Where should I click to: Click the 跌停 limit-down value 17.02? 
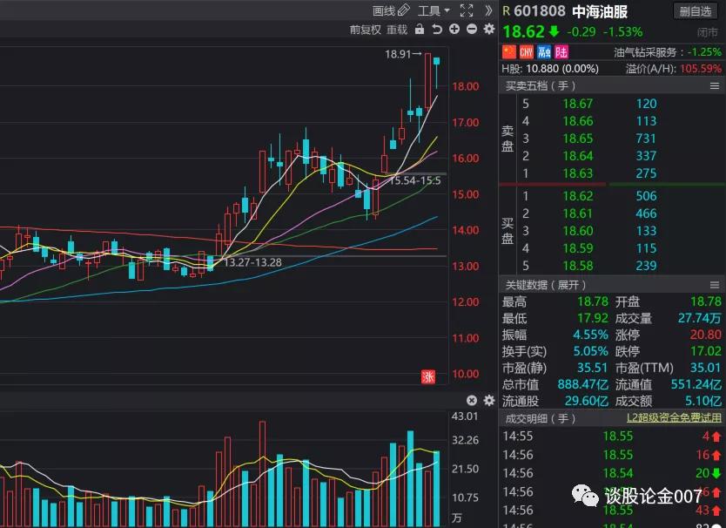[x=706, y=351]
